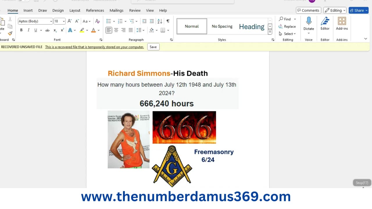Select Align Left paragraph alignment
This screenshot has height=209, width=372.
point(109,30)
